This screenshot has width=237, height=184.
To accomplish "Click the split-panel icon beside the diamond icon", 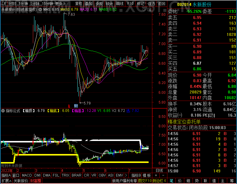I will (x=149, y=10).
